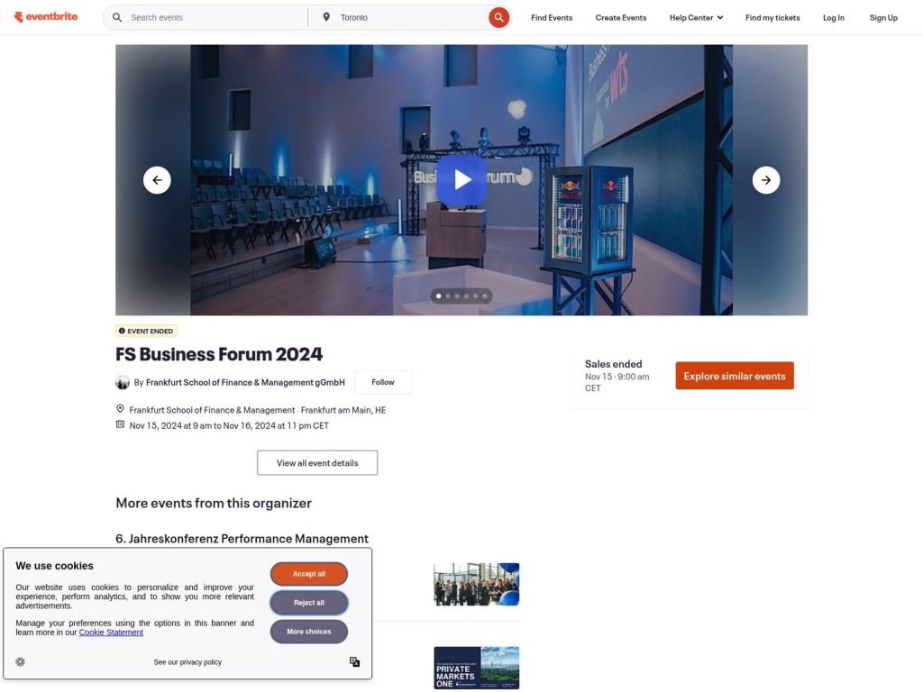Open the Find Events menu item
This screenshot has height=692, width=923.
tap(551, 17)
